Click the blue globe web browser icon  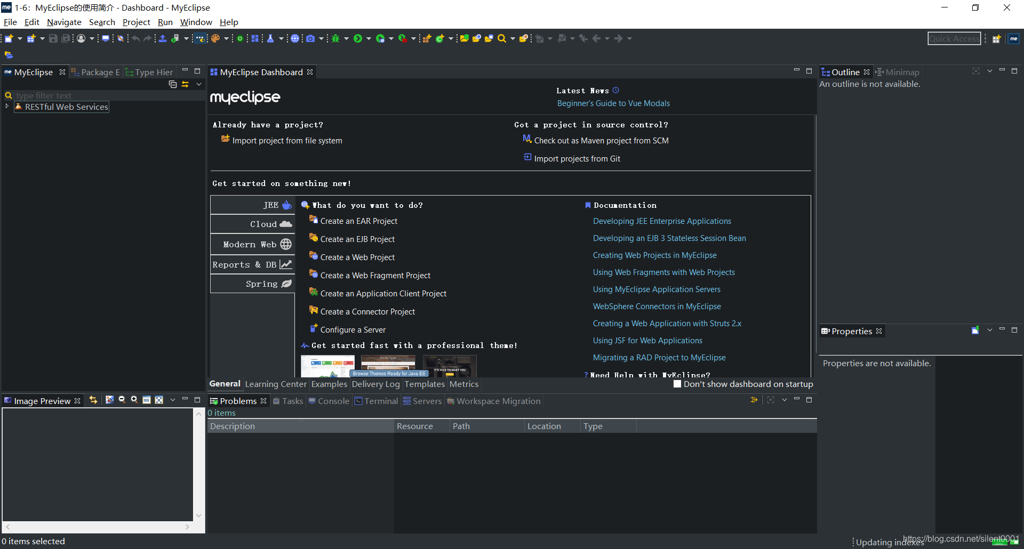point(295,38)
